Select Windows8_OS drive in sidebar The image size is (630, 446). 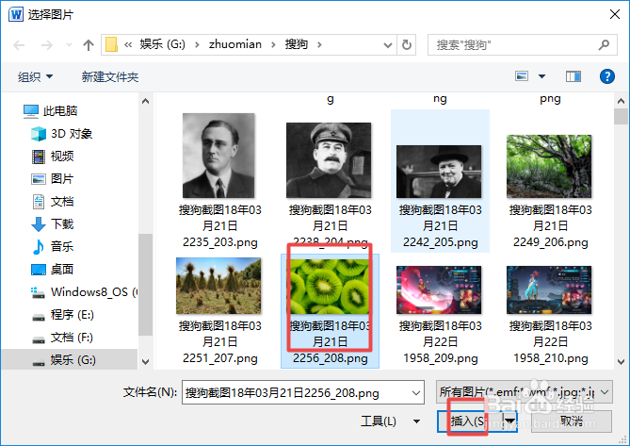click(x=84, y=292)
